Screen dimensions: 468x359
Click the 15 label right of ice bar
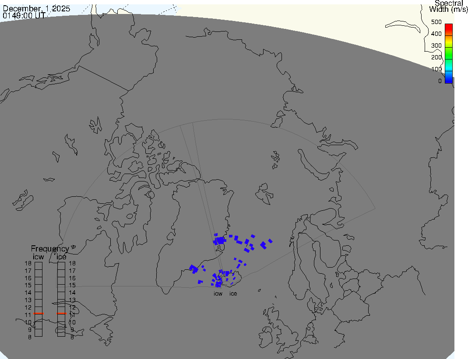pos(72,286)
